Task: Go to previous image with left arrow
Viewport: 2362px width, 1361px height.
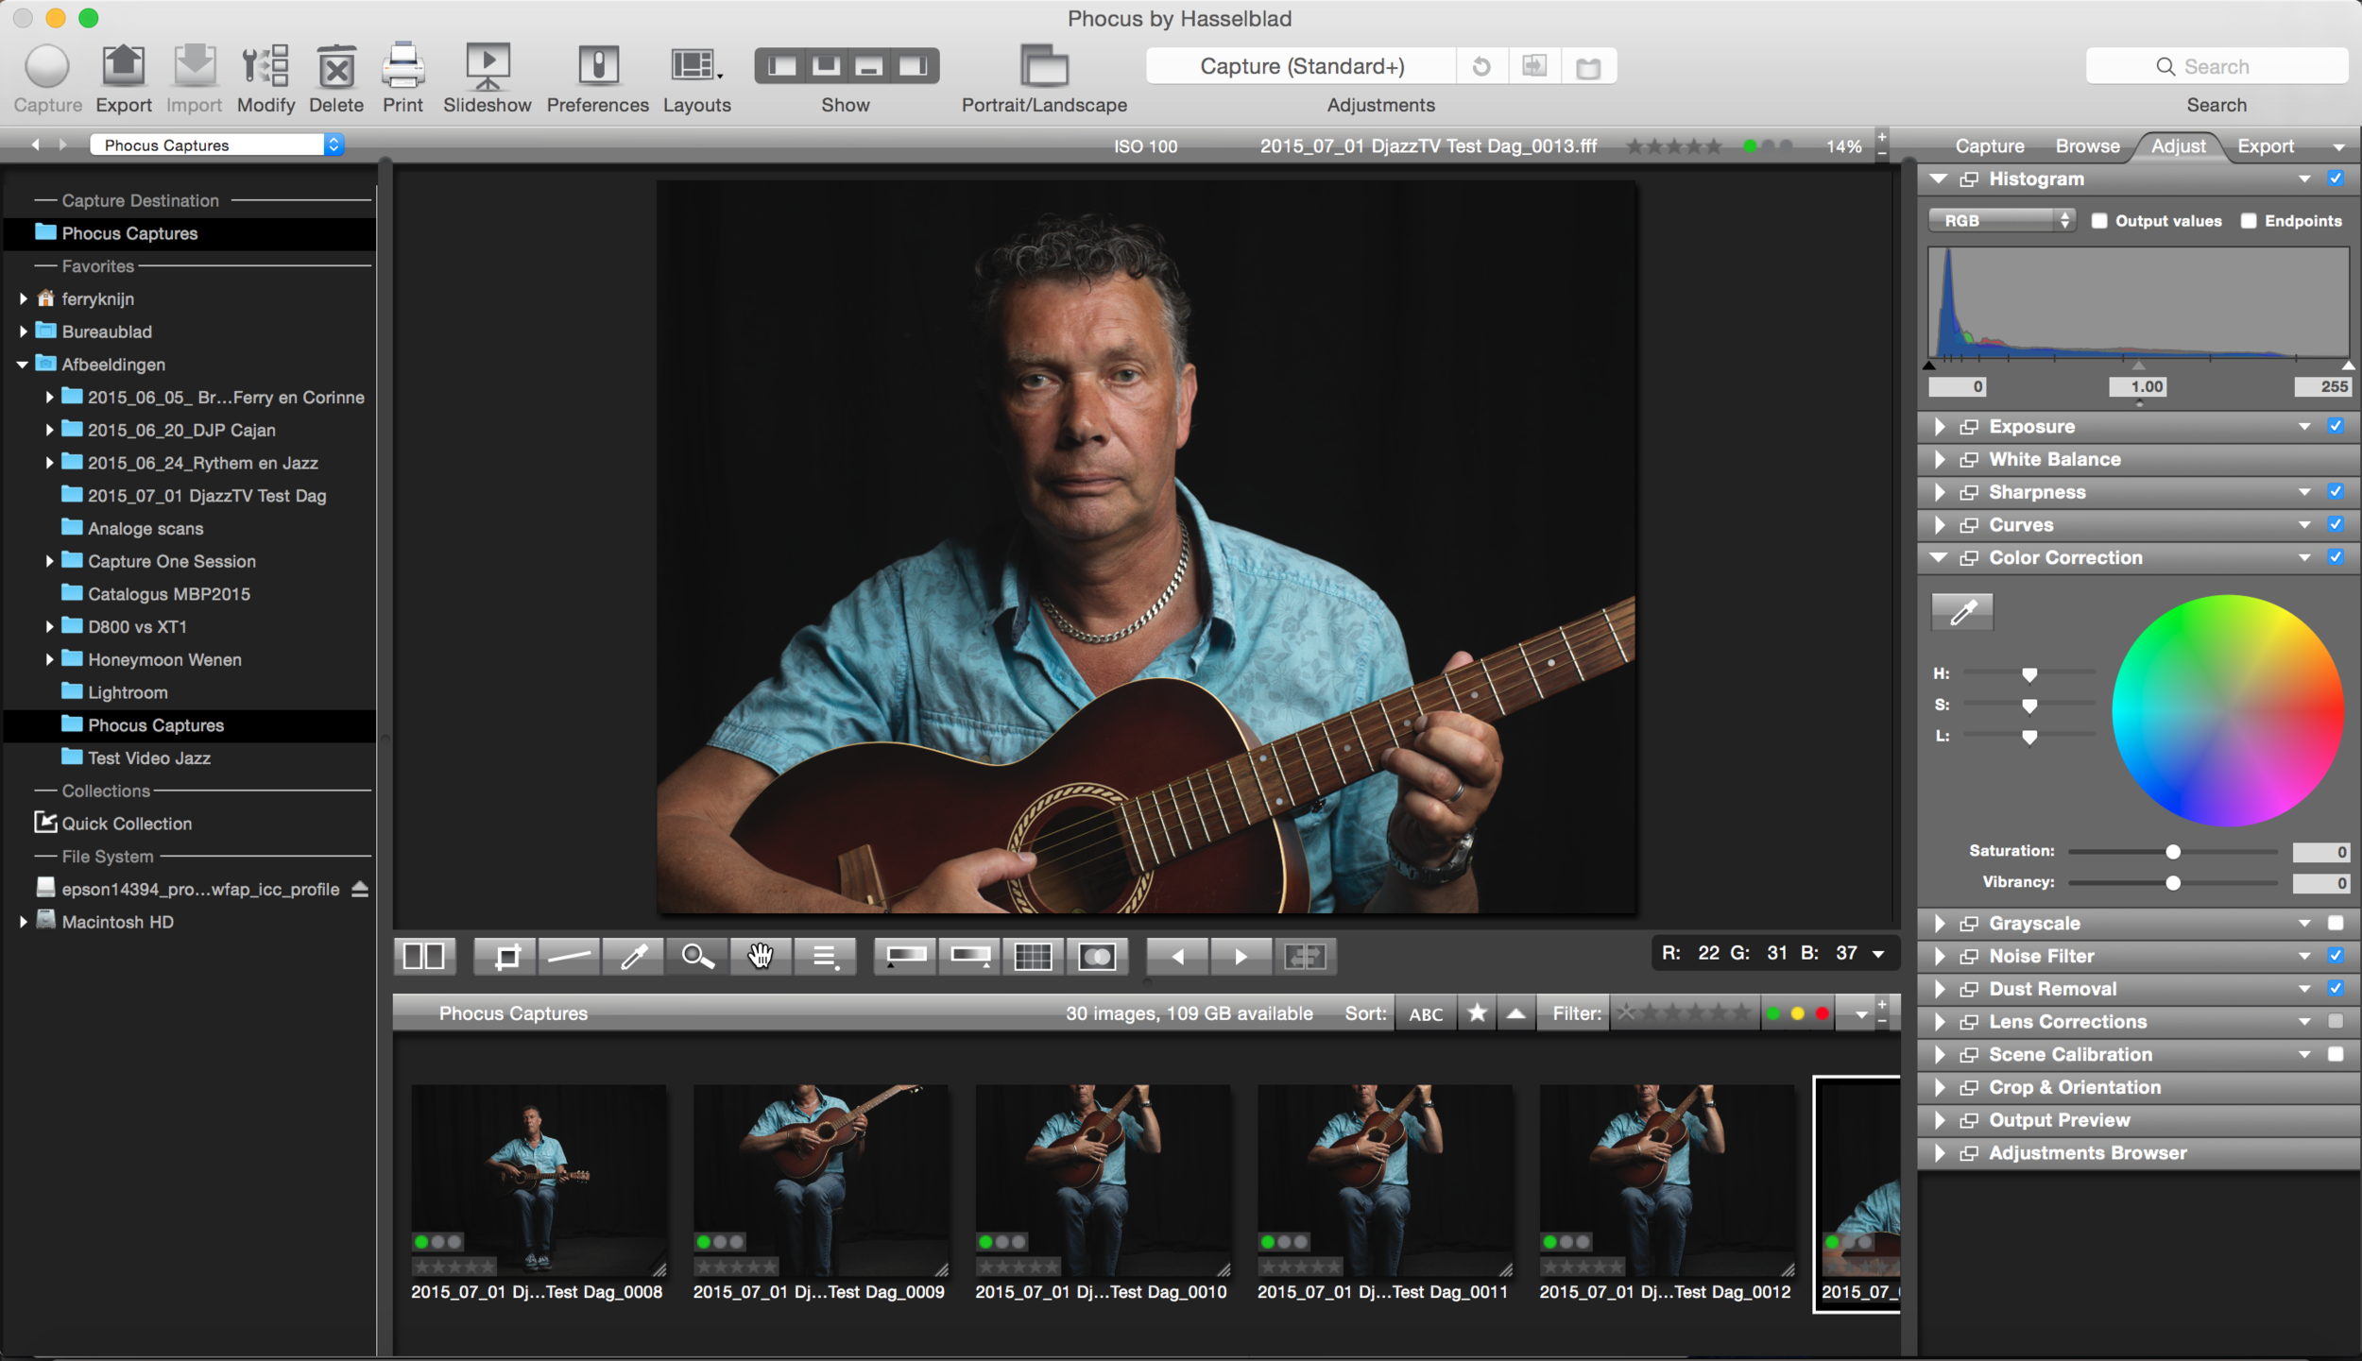Action: pyautogui.click(x=1177, y=956)
